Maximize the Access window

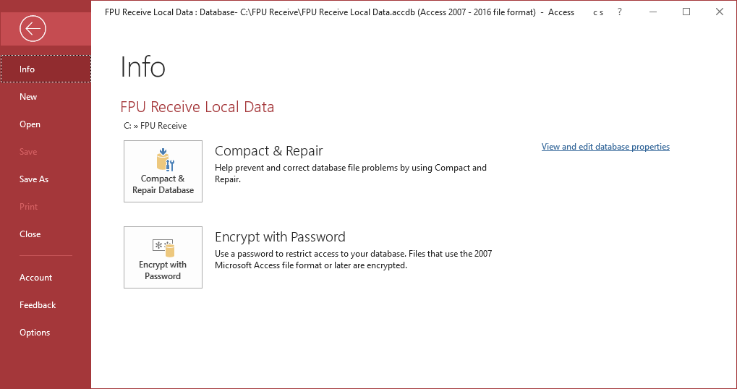tap(686, 12)
